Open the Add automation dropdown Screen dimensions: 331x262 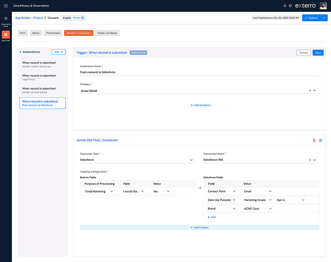tap(58, 52)
